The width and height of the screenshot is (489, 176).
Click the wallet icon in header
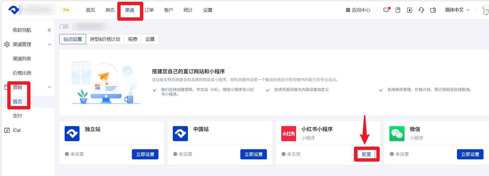coord(433,10)
